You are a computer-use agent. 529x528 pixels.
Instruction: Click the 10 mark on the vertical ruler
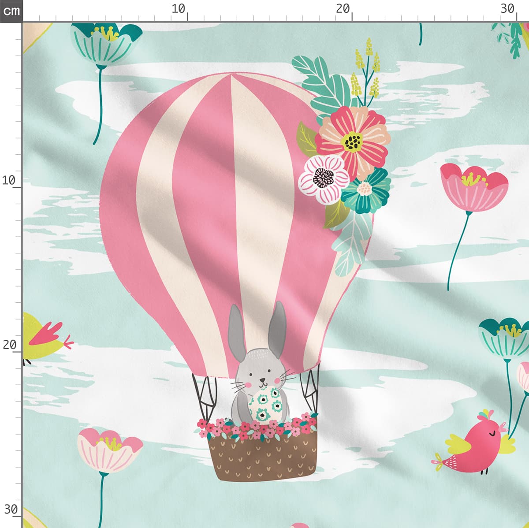(9, 180)
